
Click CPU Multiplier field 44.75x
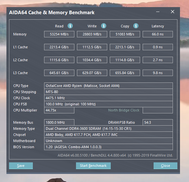click(59, 110)
